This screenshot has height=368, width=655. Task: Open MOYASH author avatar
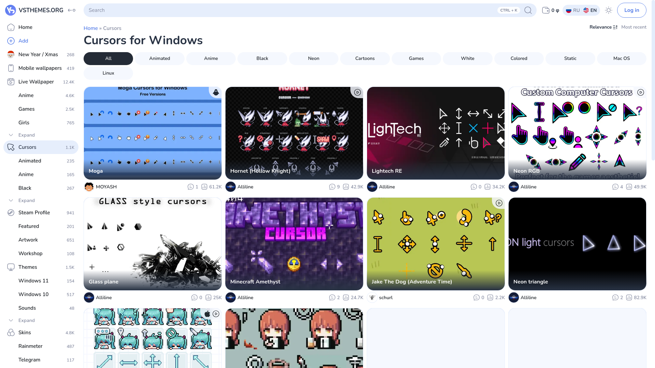[89, 187]
